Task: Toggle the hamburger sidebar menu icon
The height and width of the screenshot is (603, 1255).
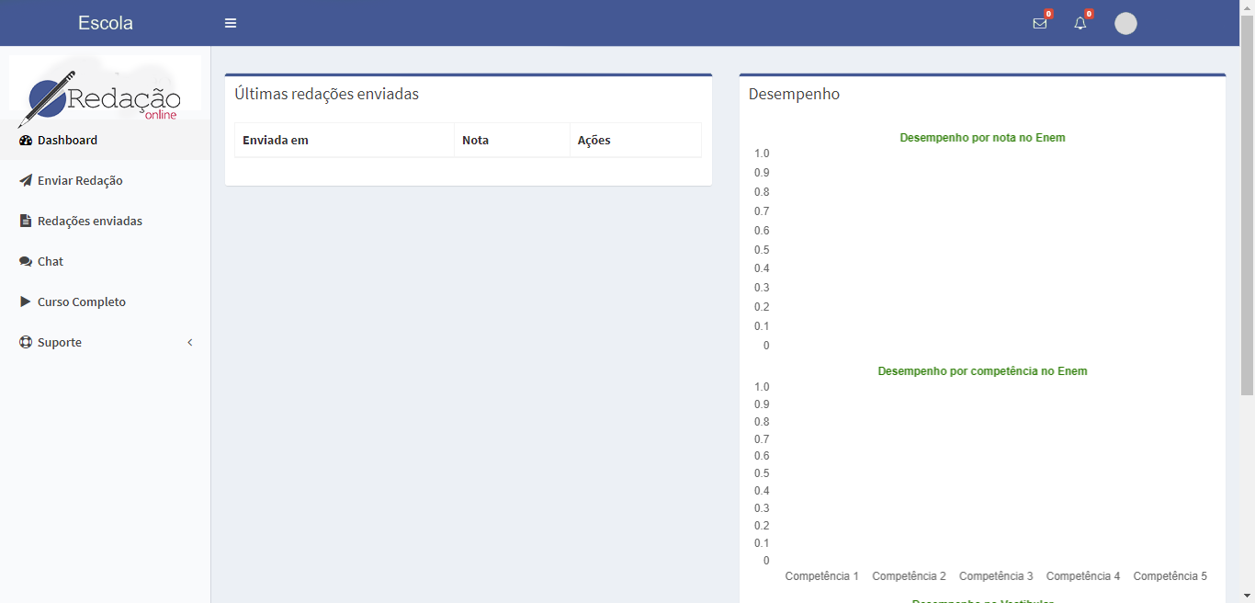Action: pos(231,23)
